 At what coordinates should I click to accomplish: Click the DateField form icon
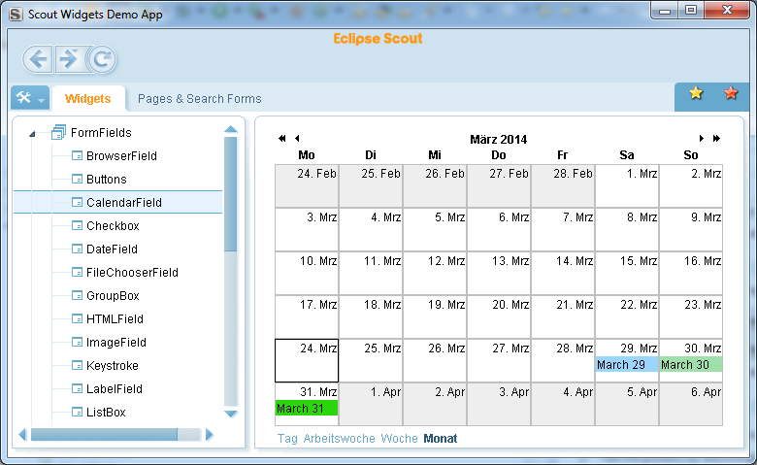click(x=77, y=249)
